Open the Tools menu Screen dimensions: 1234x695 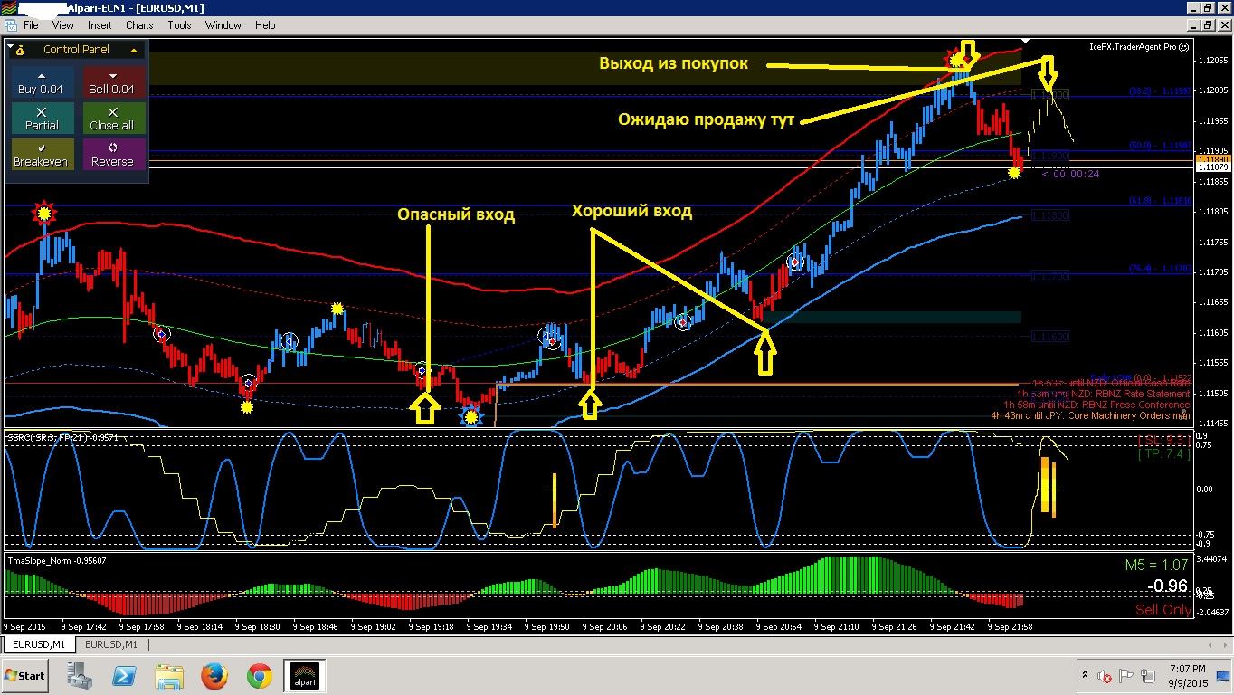click(x=179, y=25)
